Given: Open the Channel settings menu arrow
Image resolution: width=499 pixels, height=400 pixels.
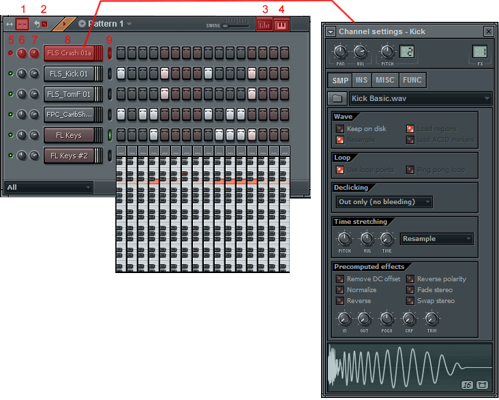Looking at the screenshot, I should click(331, 32).
